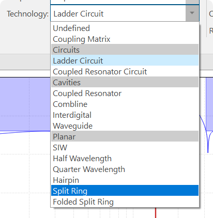Click the red marker line on plot
213x218 pixels.
pyautogui.click(x=156, y=213)
